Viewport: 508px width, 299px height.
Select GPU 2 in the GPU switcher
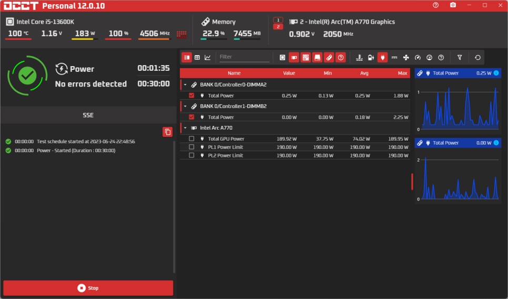(278, 27)
